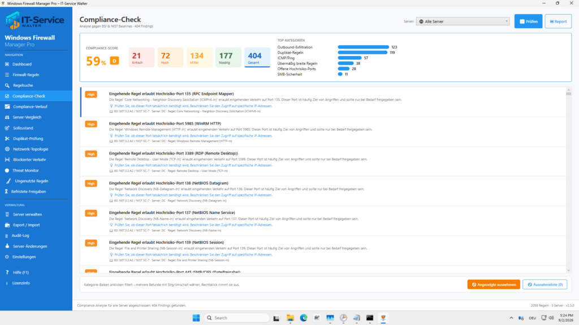
Task: Select the Gesamt 404 card
Action: point(257,57)
